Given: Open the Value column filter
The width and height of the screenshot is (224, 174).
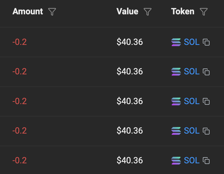Looking at the screenshot, I should coord(147,12).
